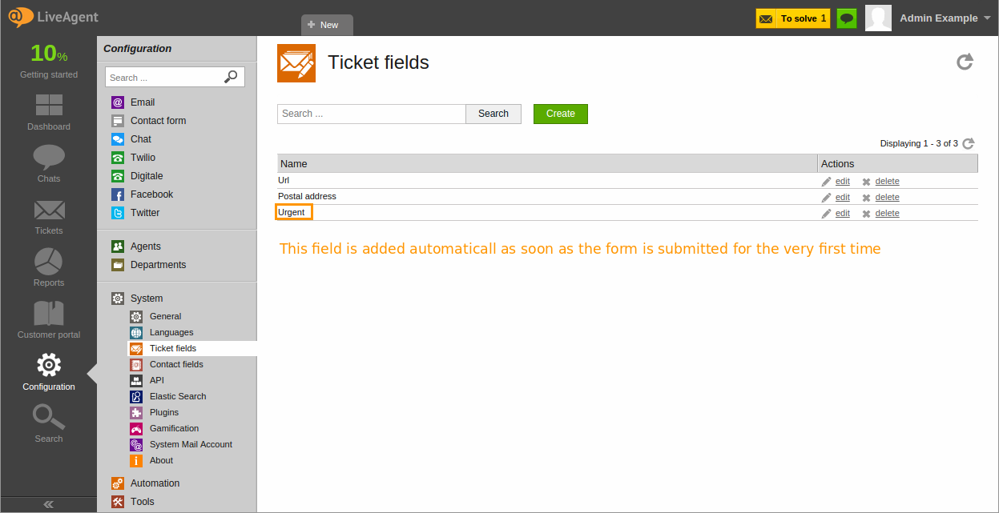Select Twilio in the Configuration menu
Image resolution: width=999 pixels, height=513 pixels.
(143, 158)
